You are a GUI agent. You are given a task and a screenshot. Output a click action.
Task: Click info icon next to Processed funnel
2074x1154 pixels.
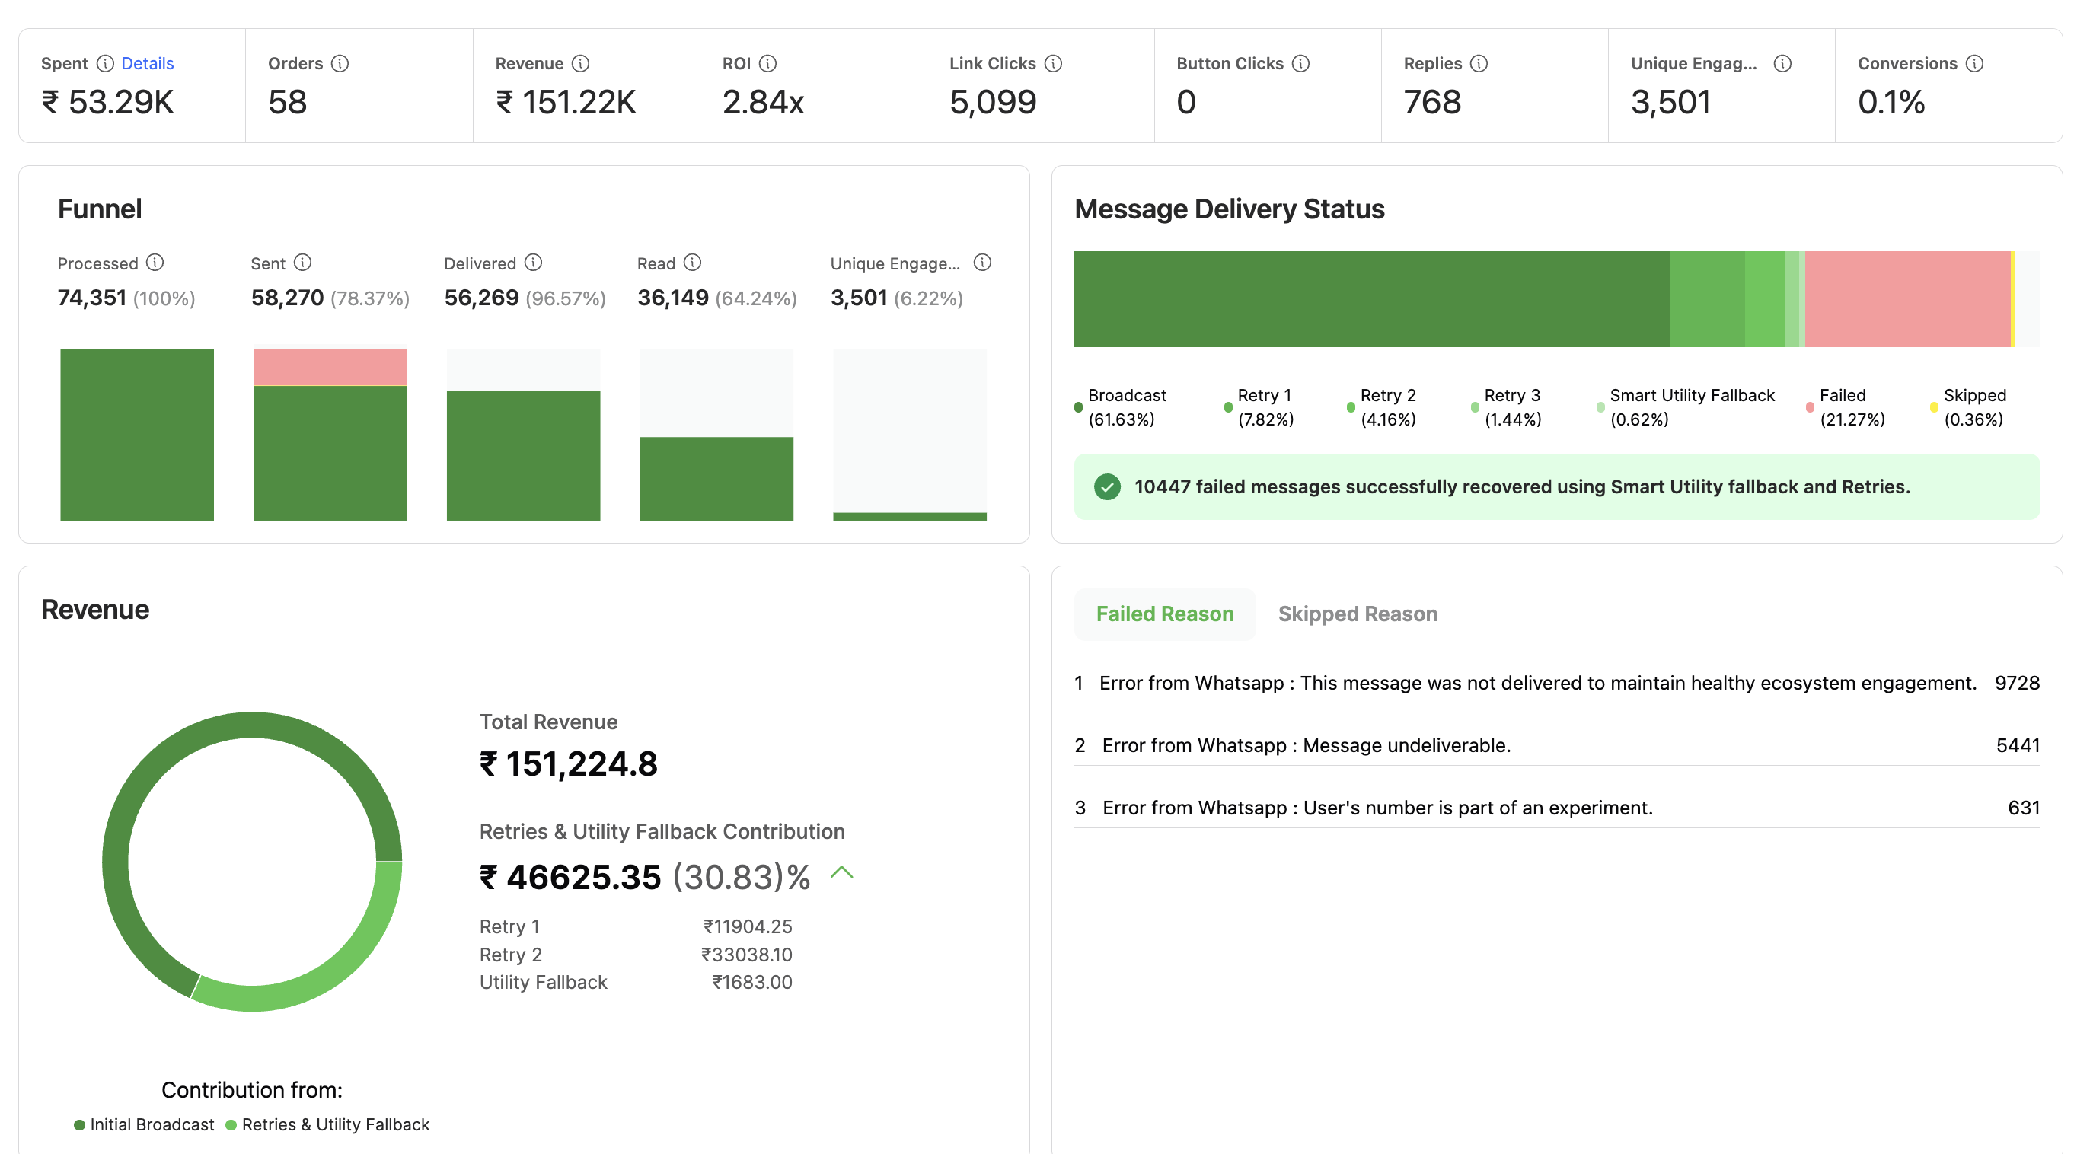[x=155, y=263]
